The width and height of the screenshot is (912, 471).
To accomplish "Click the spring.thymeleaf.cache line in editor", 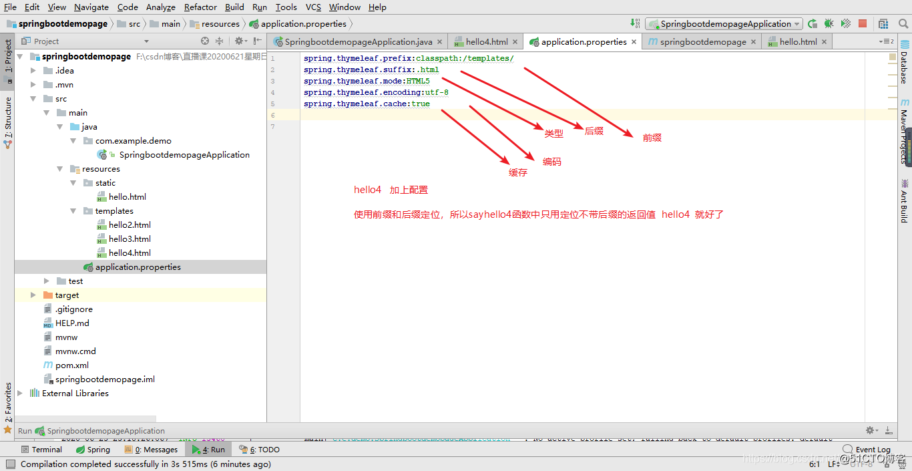I will click(x=367, y=104).
